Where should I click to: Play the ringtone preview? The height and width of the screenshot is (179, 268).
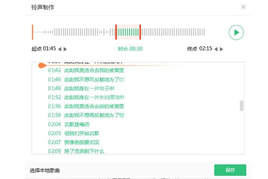236,32
